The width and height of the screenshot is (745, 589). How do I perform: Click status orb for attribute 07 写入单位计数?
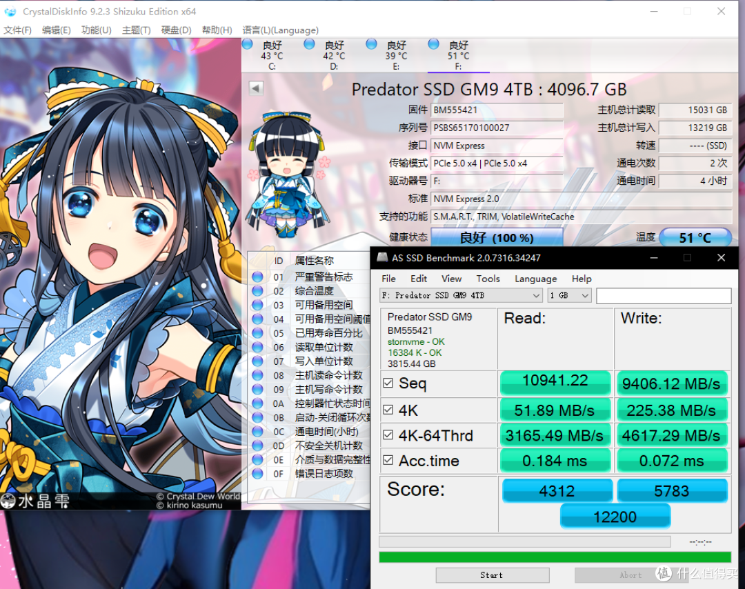point(257,361)
